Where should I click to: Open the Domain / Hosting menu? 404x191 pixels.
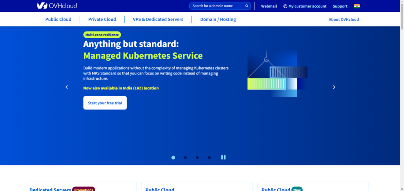(218, 19)
